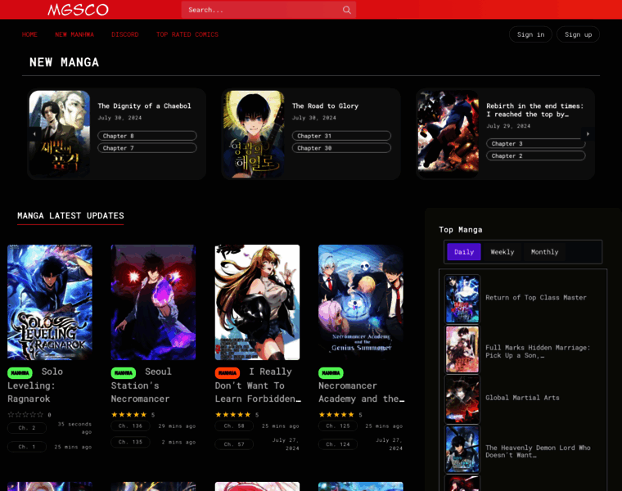Open Chapter 3 of Rebirth in the end times
This screenshot has width=622, height=491.
(536, 143)
